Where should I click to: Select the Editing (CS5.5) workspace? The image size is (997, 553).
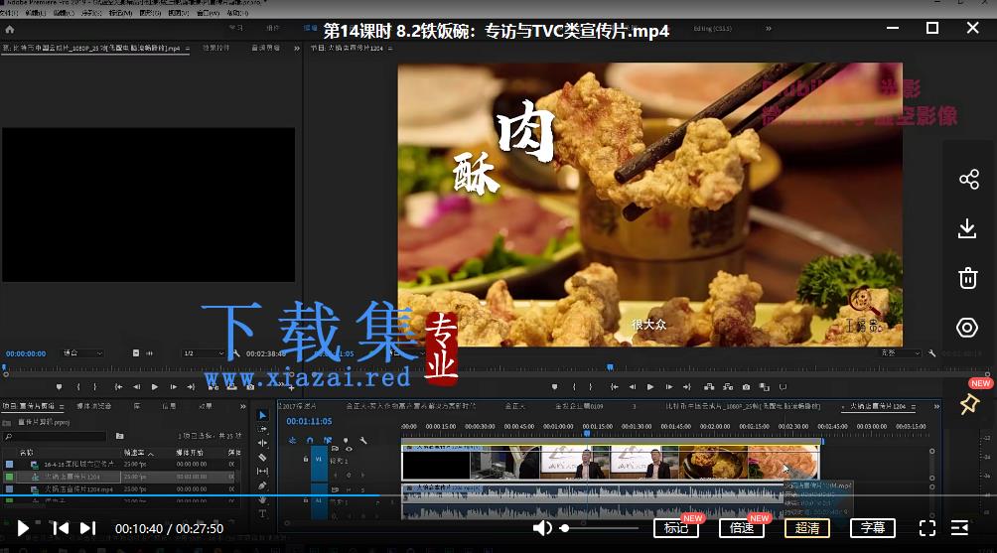pyautogui.click(x=712, y=29)
